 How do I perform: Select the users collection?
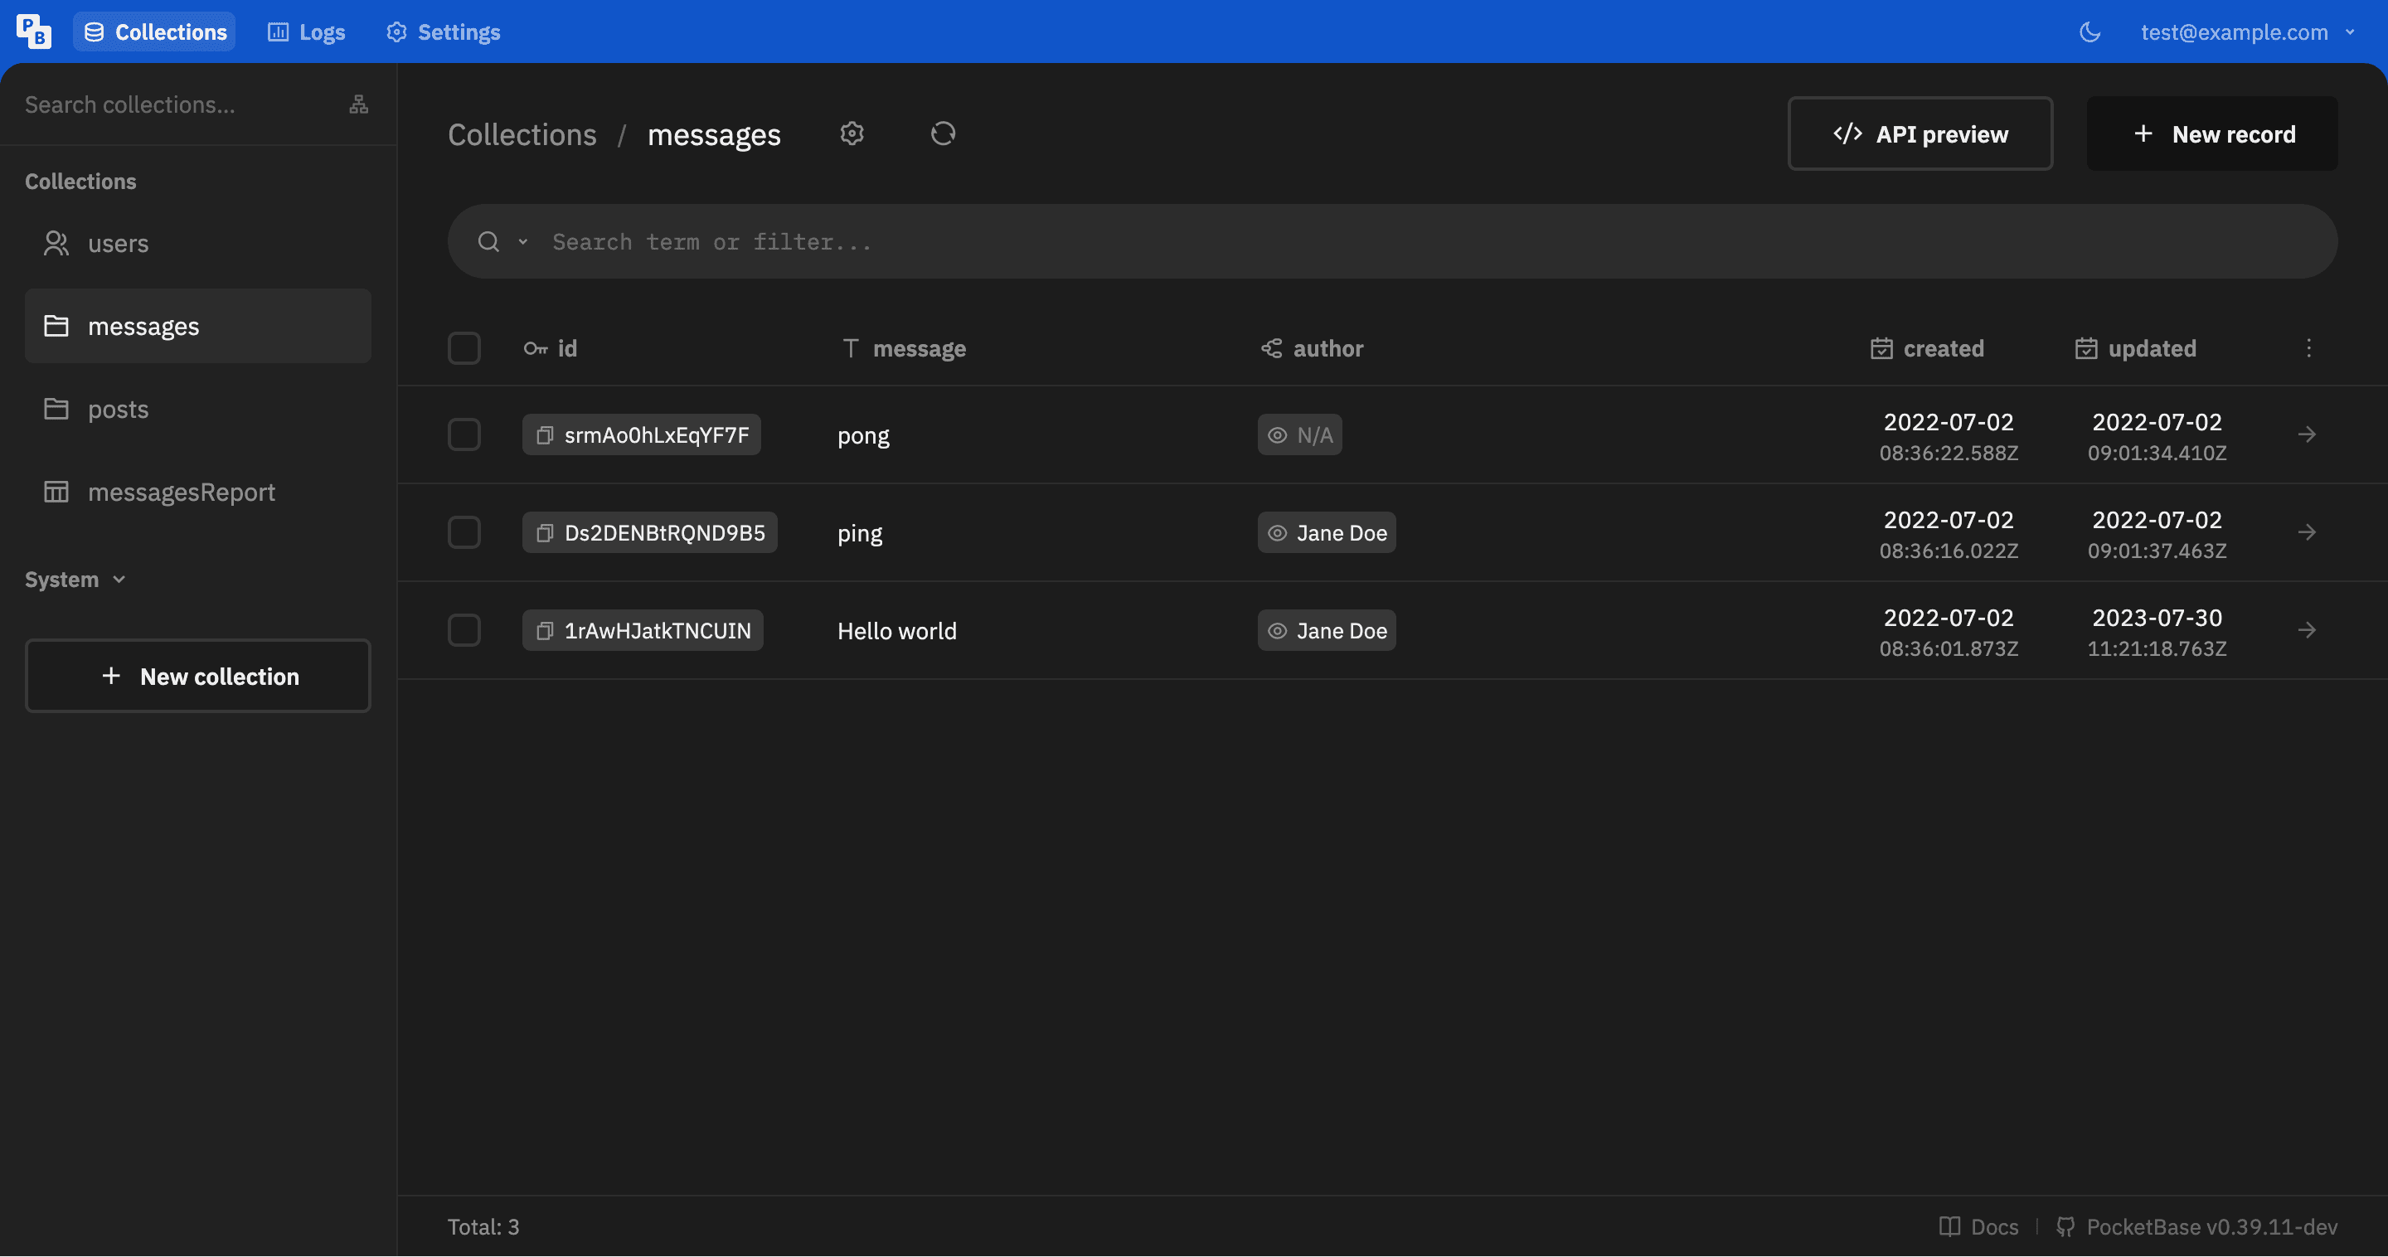tap(198, 244)
